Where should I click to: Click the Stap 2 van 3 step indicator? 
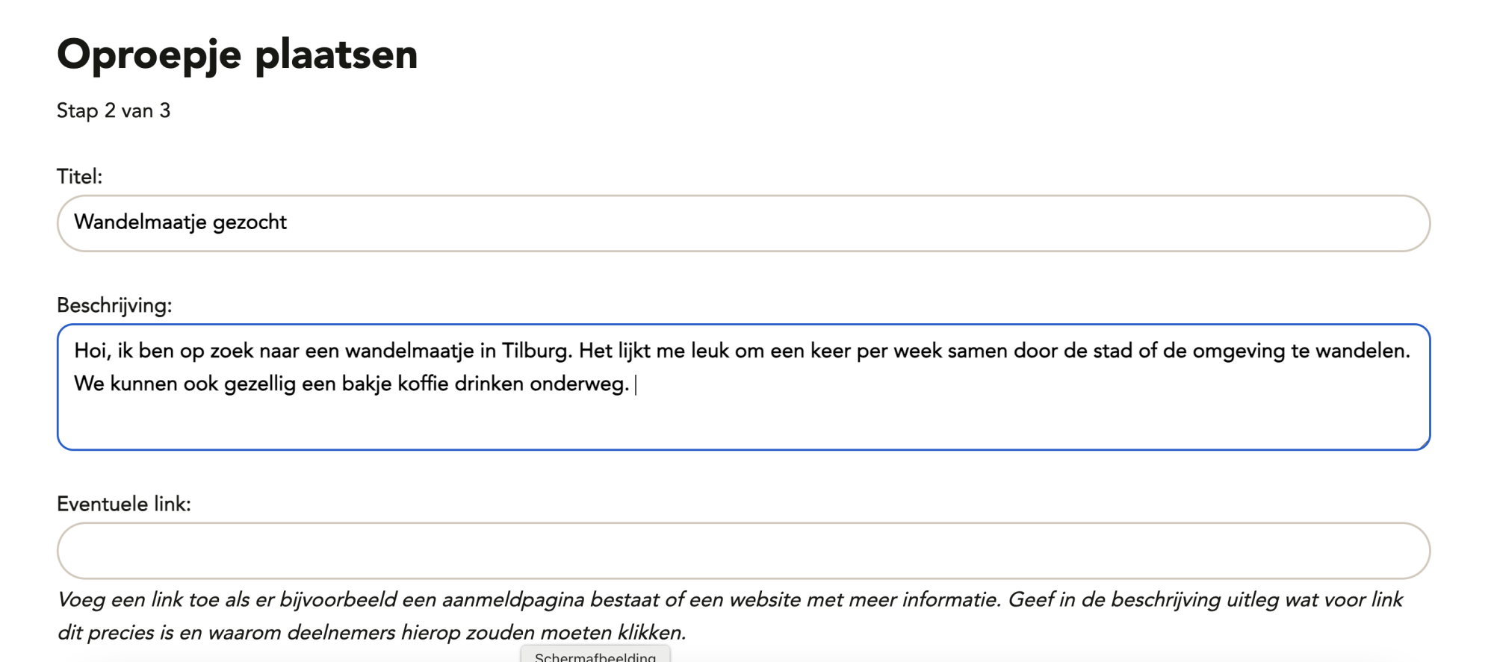coord(113,110)
